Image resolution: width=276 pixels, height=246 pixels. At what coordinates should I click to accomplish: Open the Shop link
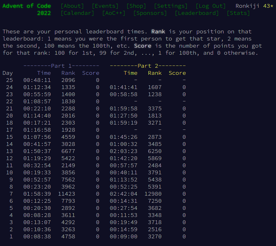tap(136, 6)
